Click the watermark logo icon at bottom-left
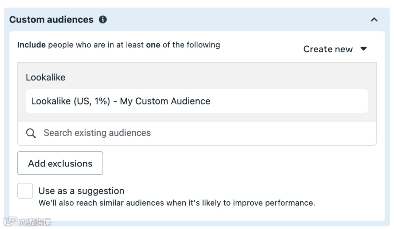 pos(11,221)
